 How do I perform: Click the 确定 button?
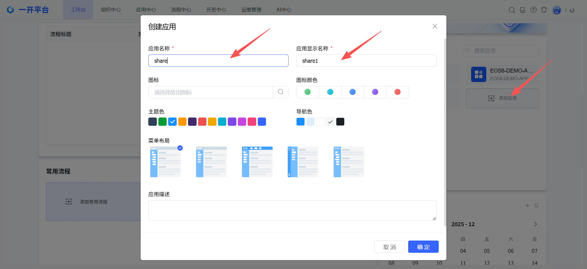tap(423, 247)
